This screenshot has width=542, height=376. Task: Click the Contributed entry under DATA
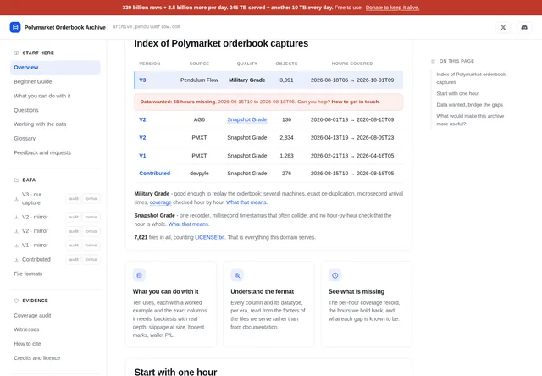[x=36, y=259]
